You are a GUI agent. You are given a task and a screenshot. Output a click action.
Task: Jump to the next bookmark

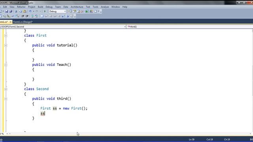[x=51, y=16]
